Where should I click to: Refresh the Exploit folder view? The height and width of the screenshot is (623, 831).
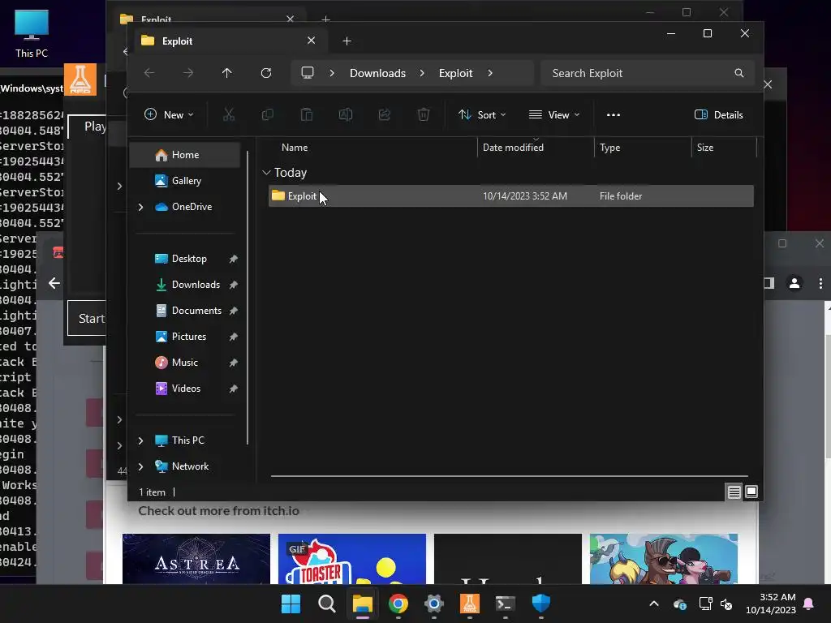coord(266,73)
